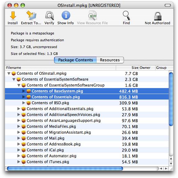Select the row labeled Contents of MediaFiles.pkg
Image resolution: width=178 pixels, height=178 pixels.
pyautogui.click(x=87, y=127)
